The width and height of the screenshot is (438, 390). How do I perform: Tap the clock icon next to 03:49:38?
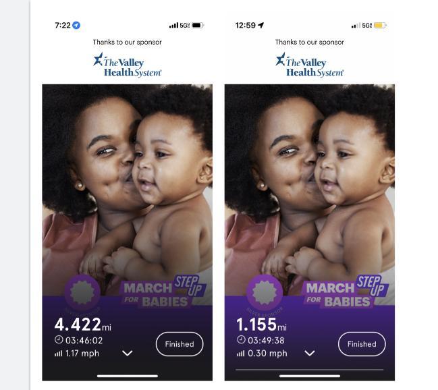pos(241,339)
